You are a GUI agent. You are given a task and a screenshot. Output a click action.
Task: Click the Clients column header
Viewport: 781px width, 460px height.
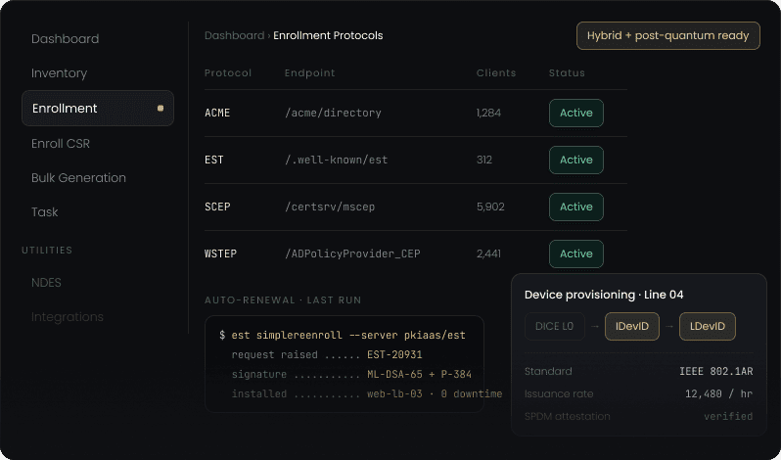point(496,72)
